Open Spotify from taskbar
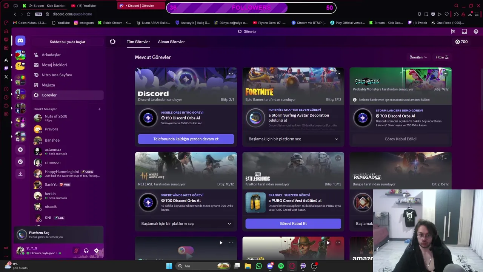This screenshot has width=483, height=272. click(x=281, y=266)
